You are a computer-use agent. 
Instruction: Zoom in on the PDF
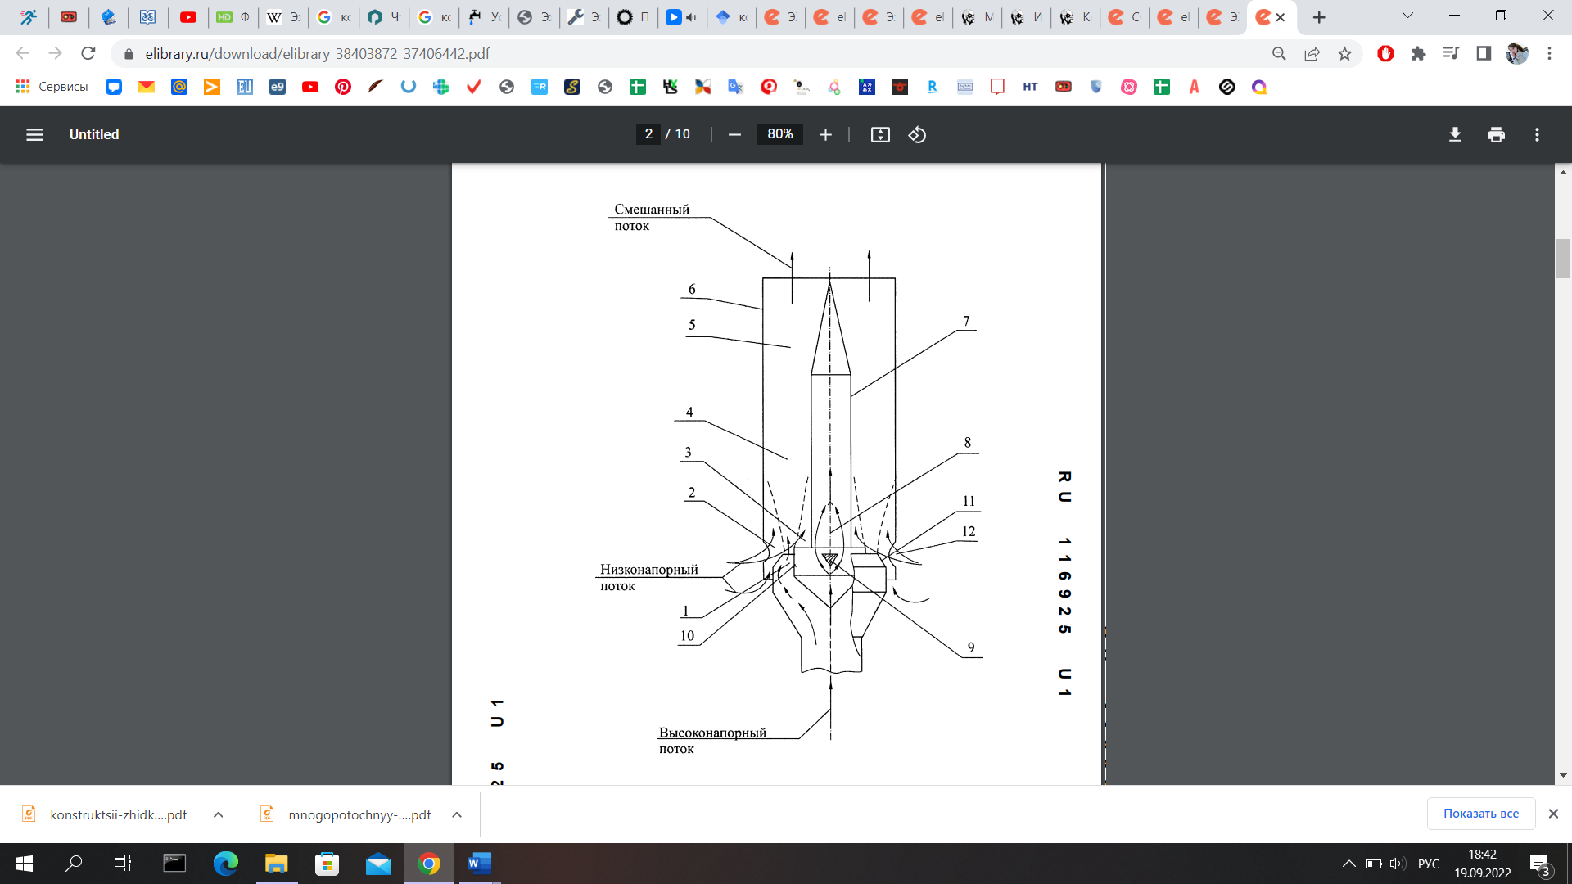[x=825, y=134]
